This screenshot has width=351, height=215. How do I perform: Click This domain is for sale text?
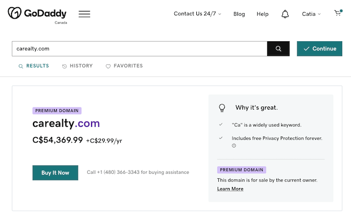tap(267, 180)
